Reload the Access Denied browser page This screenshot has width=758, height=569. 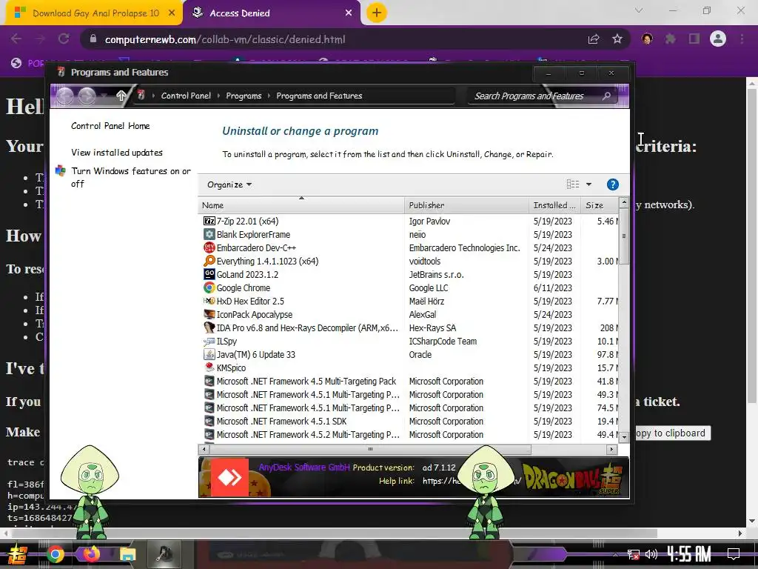pos(64,39)
